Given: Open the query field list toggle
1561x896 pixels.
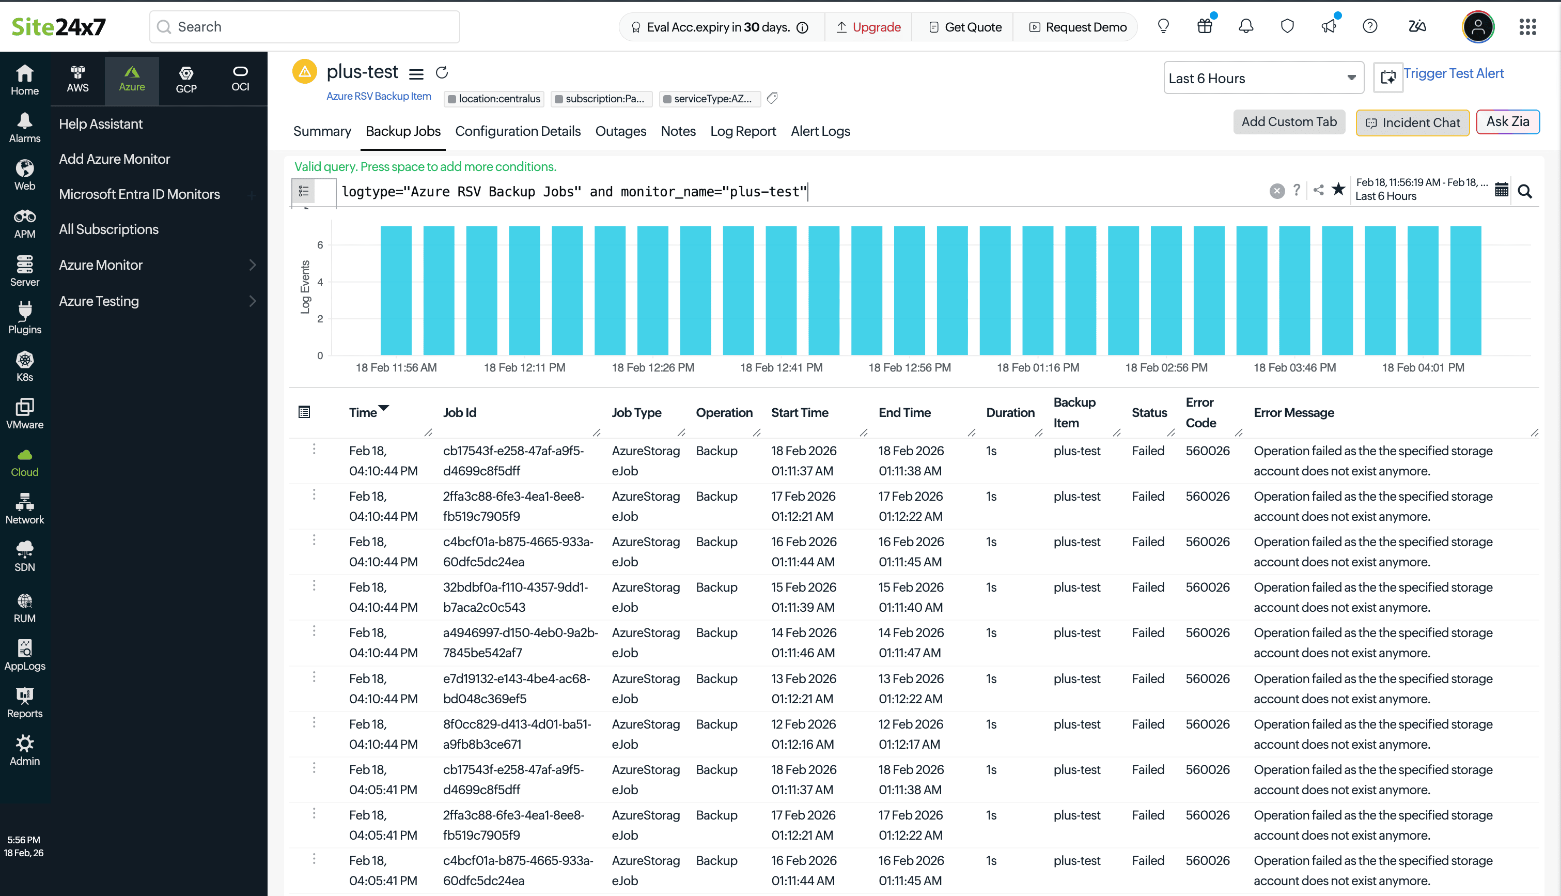Looking at the screenshot, I should click(x=303, y=191).
